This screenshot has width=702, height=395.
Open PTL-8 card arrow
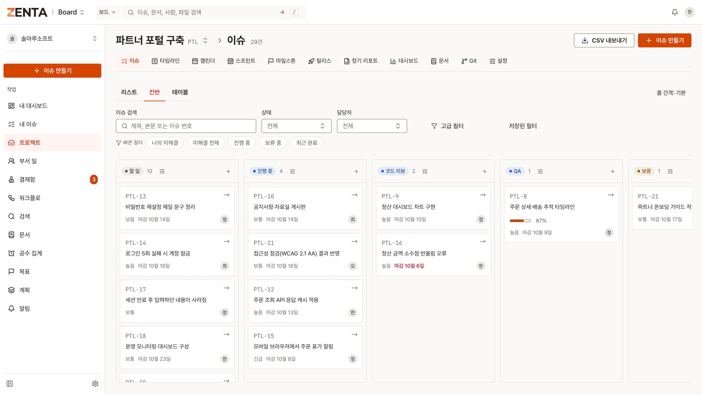click(x=611, y=195)
